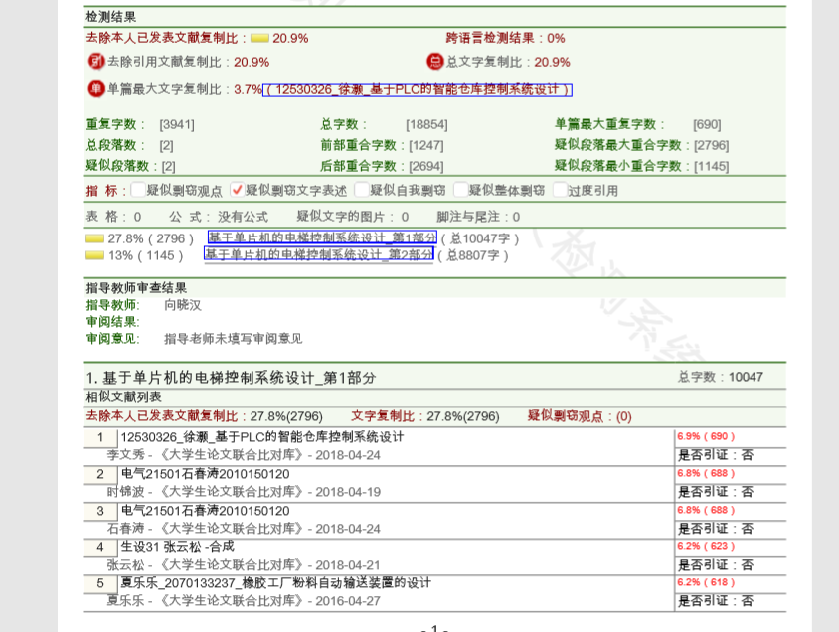Viewport: 839px width, 632px height.
Task: Click the 总字数 : 10047 label
Action: pos(721,377)
